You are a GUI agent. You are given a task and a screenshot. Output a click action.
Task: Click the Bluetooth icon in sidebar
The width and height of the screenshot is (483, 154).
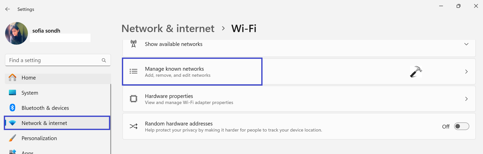click(12, 108)
